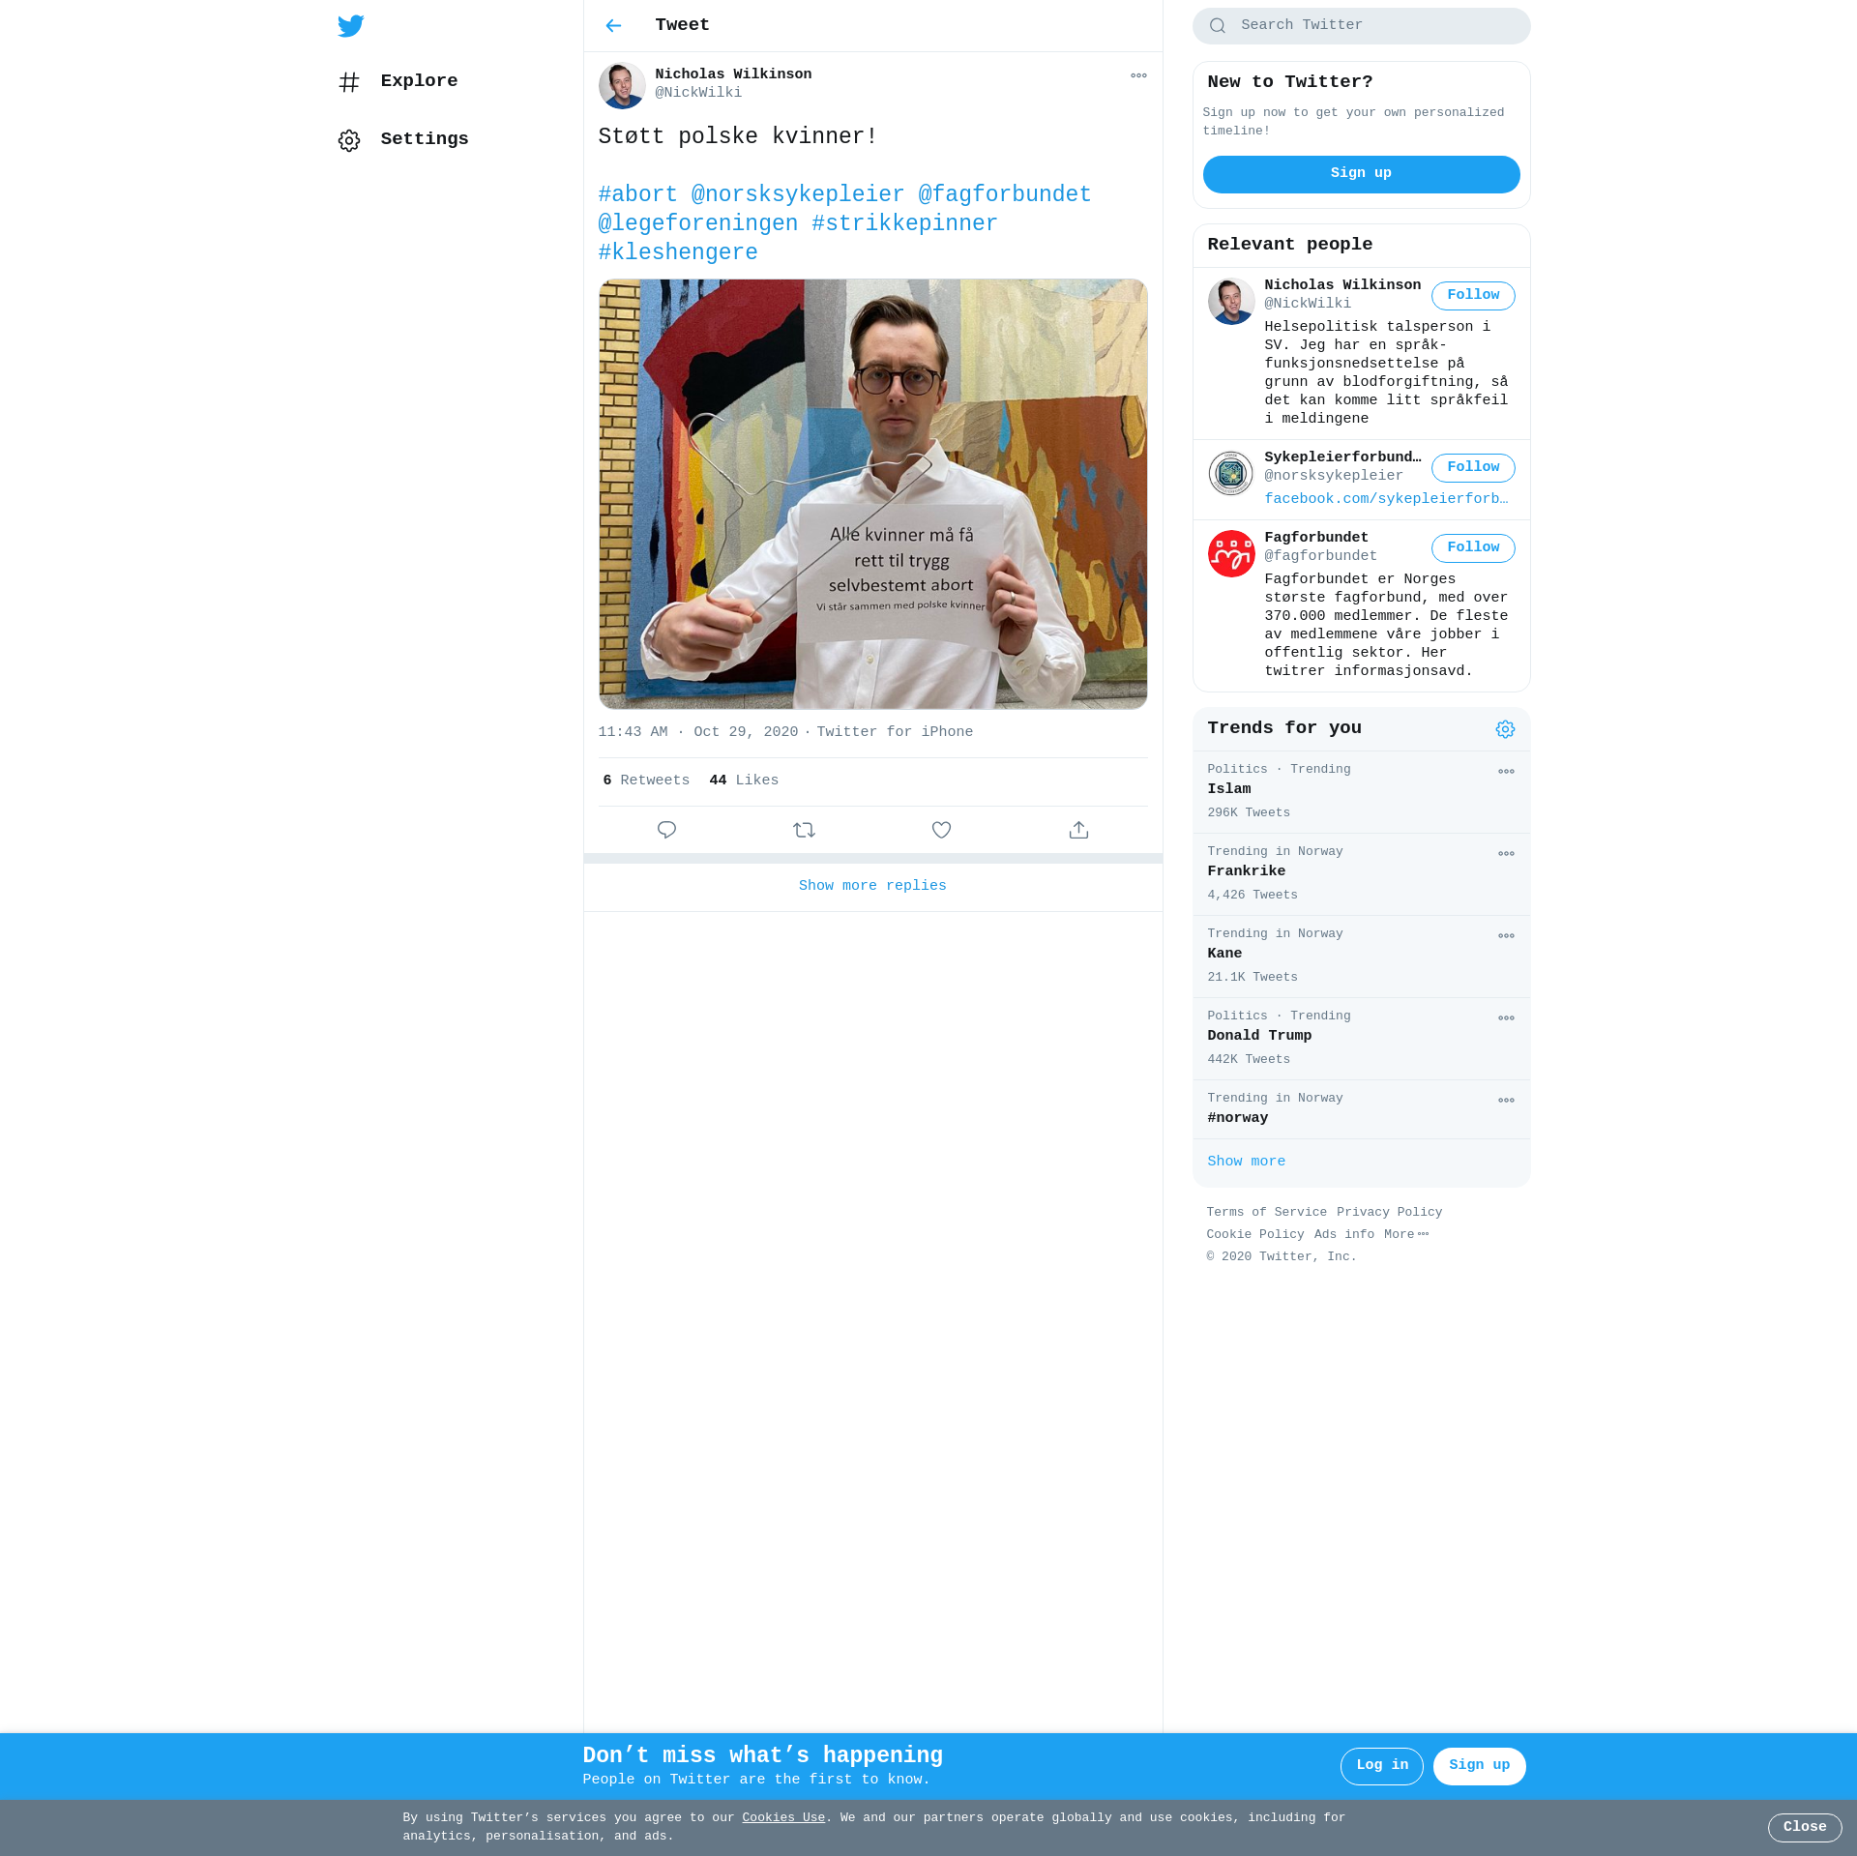Expand the footer More menu
Image resolution: width=1857 pixels, height=1856 pixels.
pos(1405,1235)
